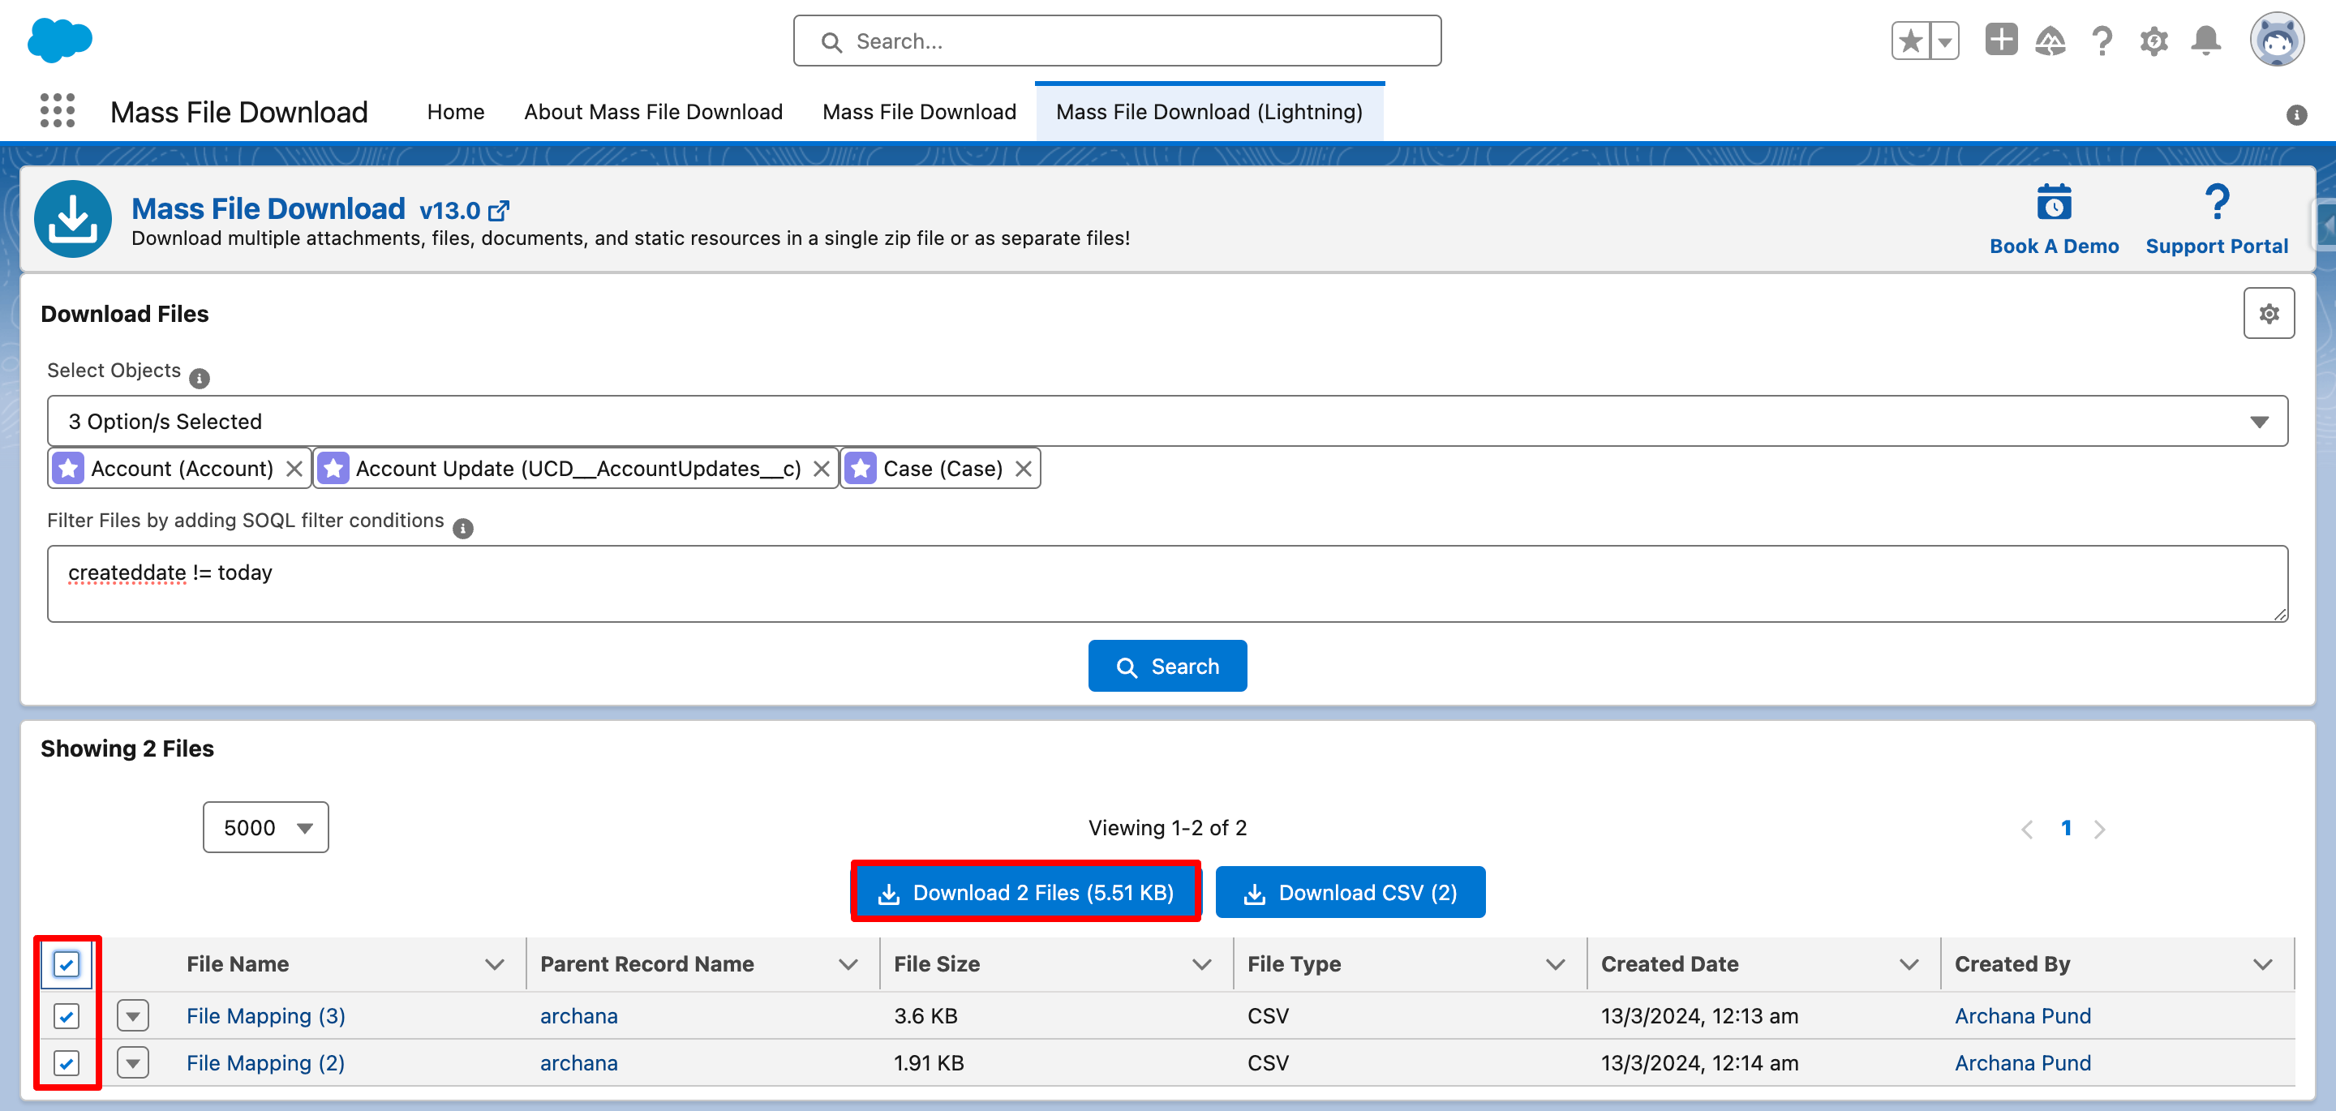This screenshot has height=1111, width=2336.
Task: Go to the Home tab
Action: click(455, 112)
